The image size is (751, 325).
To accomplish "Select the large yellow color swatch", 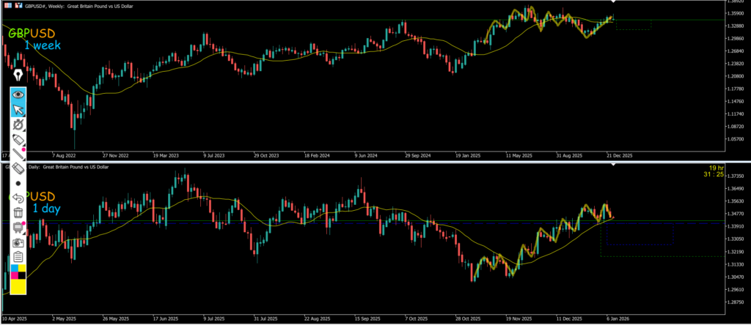I will pyautogui.click(x=18, y=288).
